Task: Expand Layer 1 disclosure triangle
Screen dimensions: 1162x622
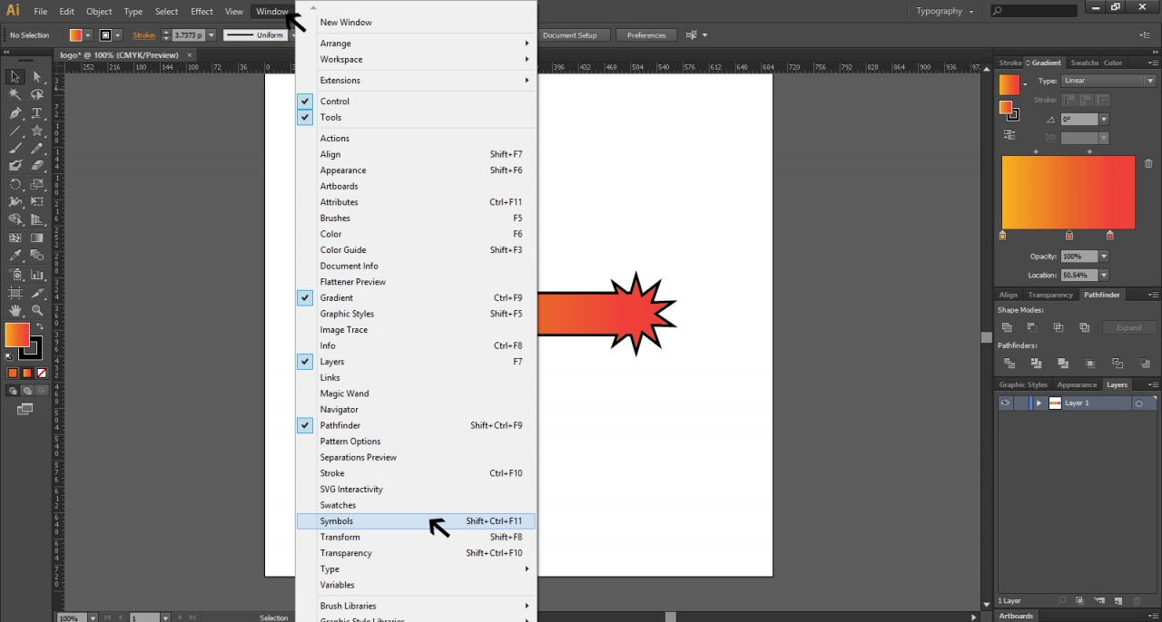Action: point(1039,403)
